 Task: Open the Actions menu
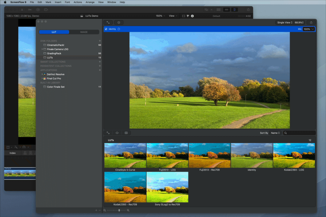(78, 2)
